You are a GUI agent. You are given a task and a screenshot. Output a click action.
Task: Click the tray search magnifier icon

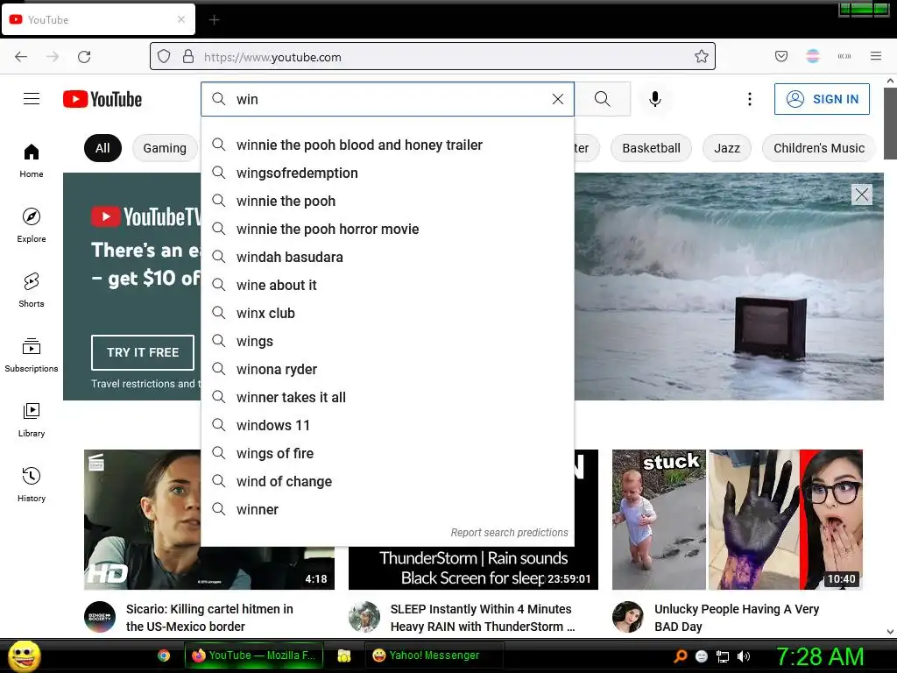pyautogui.click(x=680, y=656)
